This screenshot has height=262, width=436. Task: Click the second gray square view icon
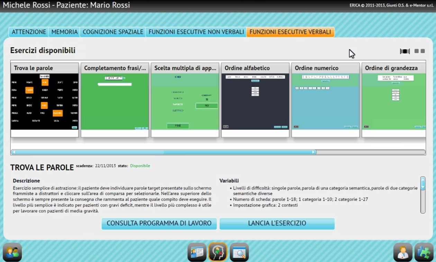click(423, 51)
